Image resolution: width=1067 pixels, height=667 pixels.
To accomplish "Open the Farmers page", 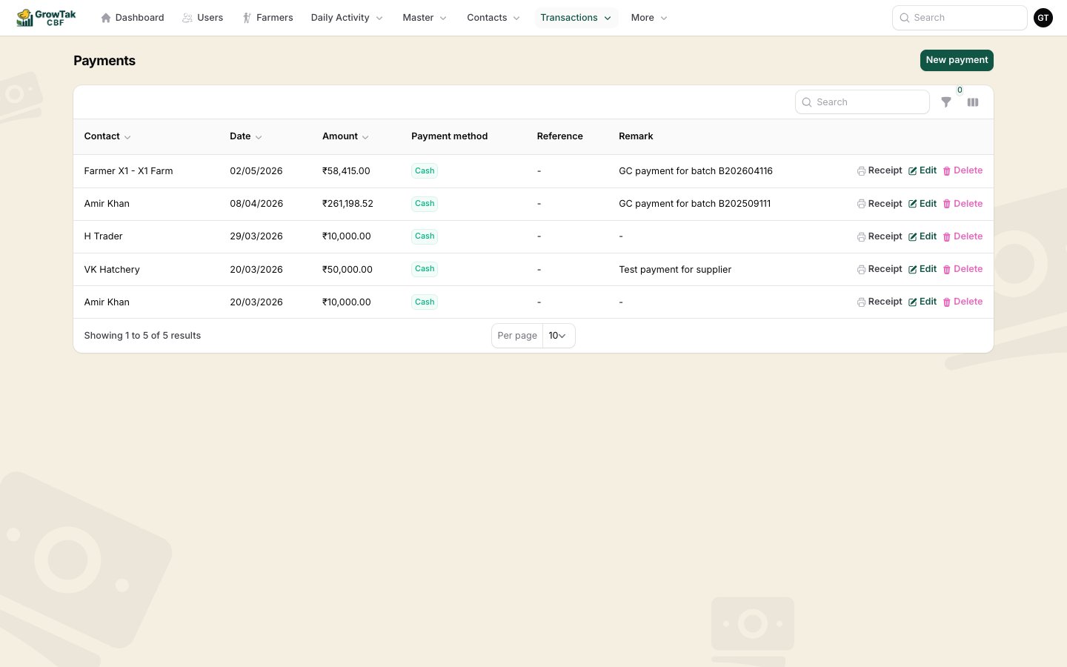I will (x=267, y=18).
